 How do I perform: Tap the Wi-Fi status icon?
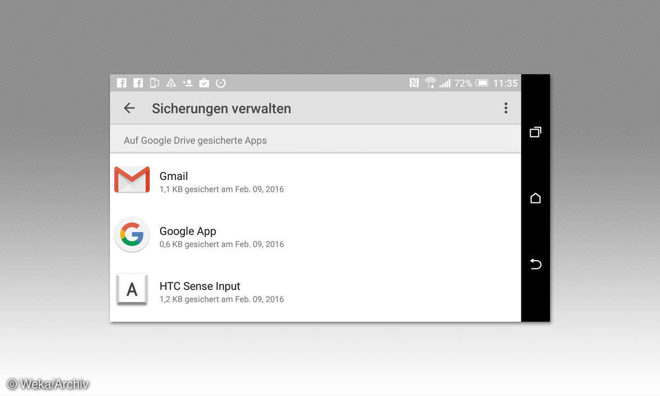click(431, 83)
